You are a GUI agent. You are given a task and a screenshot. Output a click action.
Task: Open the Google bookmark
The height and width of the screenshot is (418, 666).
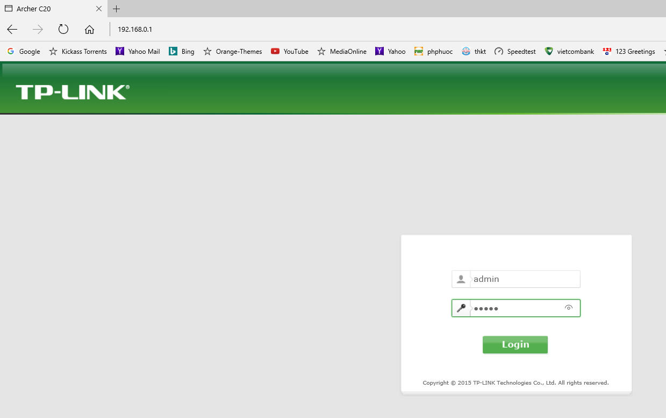[x=24, y=52]
